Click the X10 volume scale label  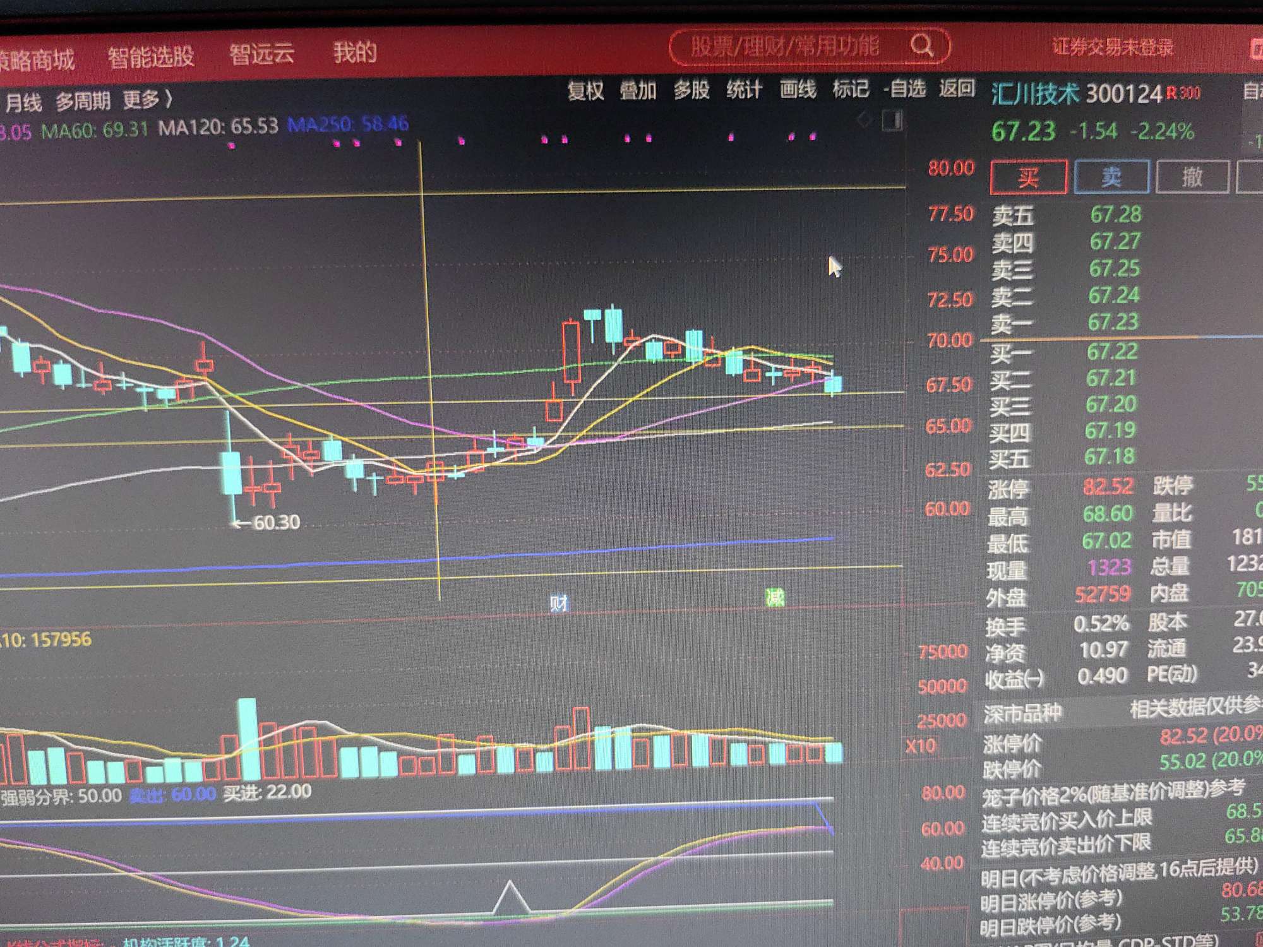pos(920,746)
